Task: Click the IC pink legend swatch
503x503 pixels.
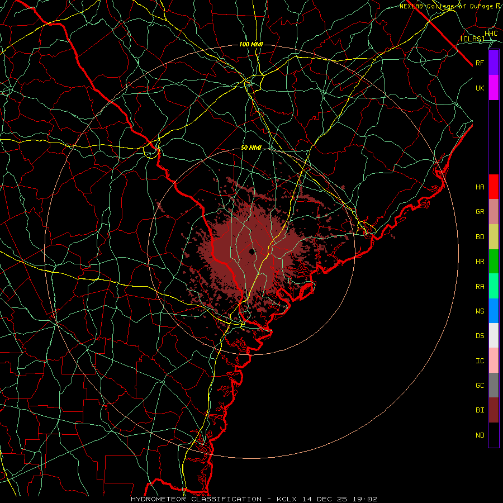Action: 493,360
